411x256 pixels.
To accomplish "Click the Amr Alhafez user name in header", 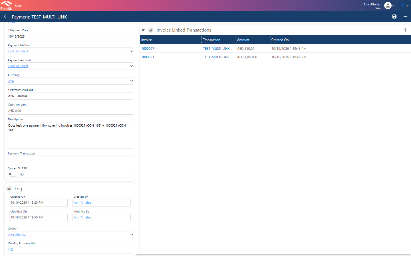I will (x=372, y=4).
